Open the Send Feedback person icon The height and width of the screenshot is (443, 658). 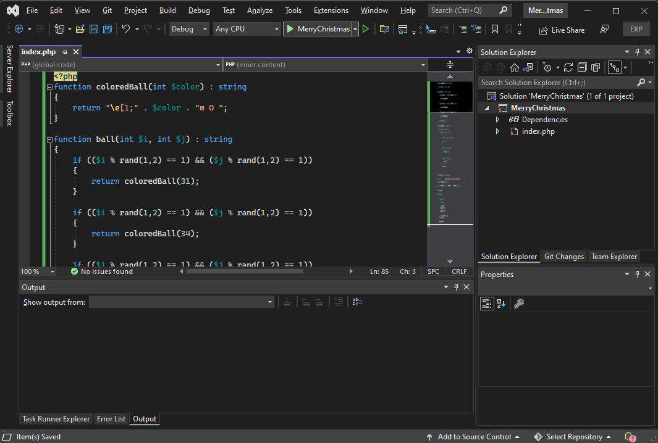(604, 30)
